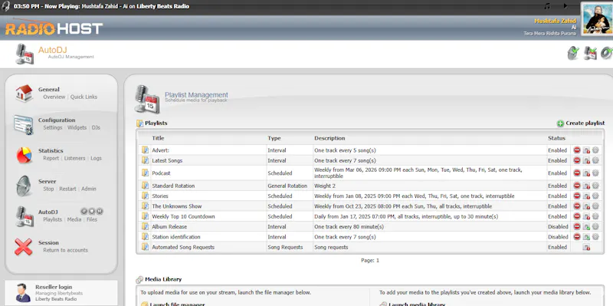
Task: Toggle status icon for Latest Songs playlist
Action: (x=586, y=160)
